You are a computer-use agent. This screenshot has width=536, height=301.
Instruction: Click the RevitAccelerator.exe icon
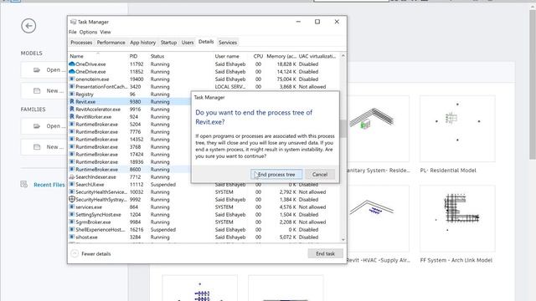click(72, 110)
